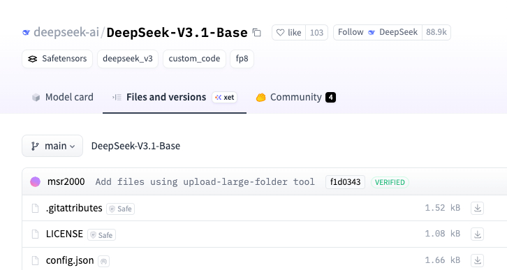Download the .gitattributes file
Screen dimensions: 507x270
click(x=478, y=209)
